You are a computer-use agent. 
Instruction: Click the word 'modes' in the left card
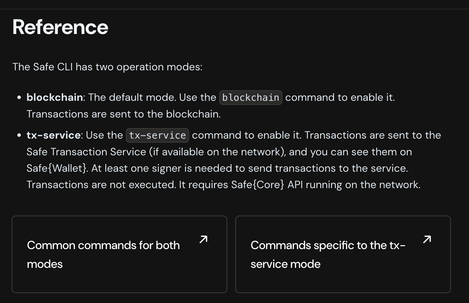(45, 264)
